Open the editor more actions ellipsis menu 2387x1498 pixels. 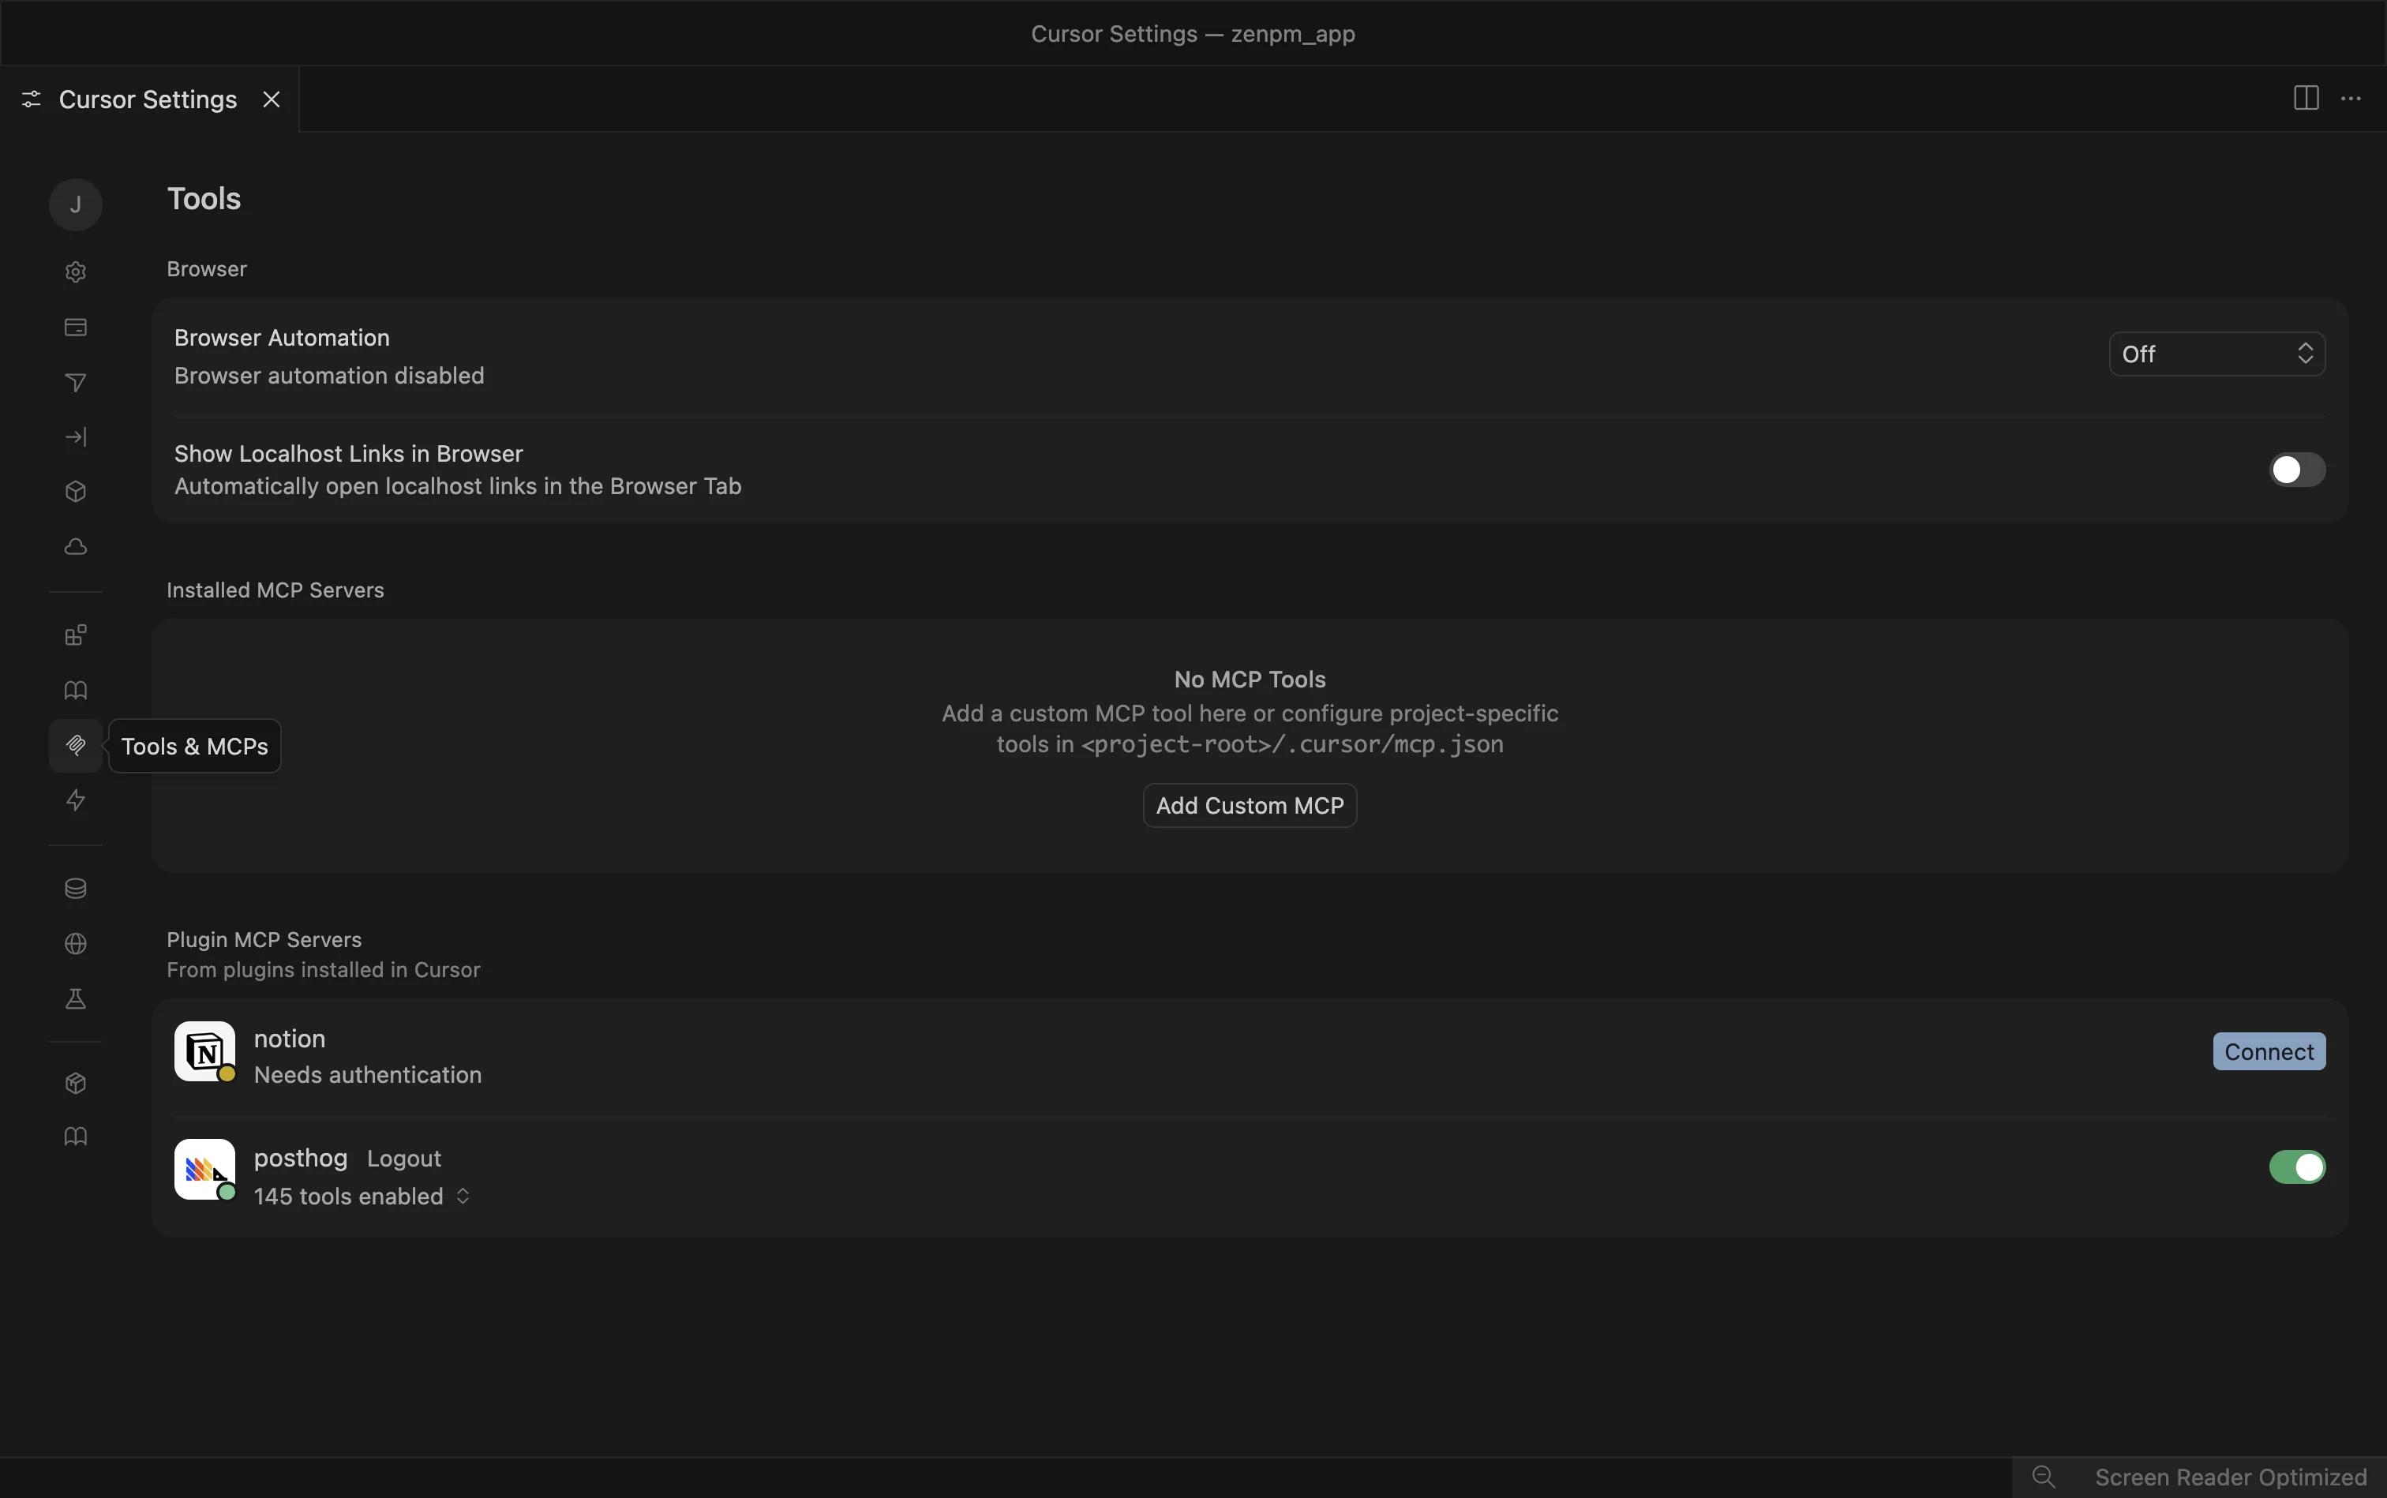pyautogui.click(x=2351, y=99)
